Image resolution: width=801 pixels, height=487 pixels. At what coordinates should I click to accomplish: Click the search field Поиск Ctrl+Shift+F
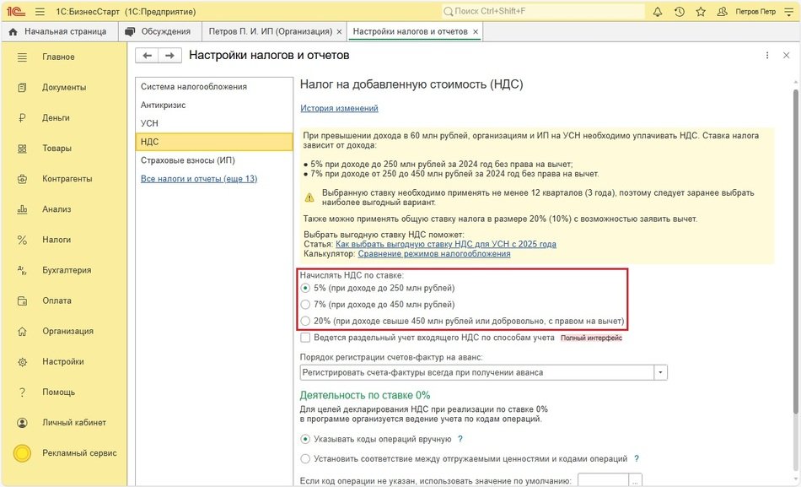(540, 12)
